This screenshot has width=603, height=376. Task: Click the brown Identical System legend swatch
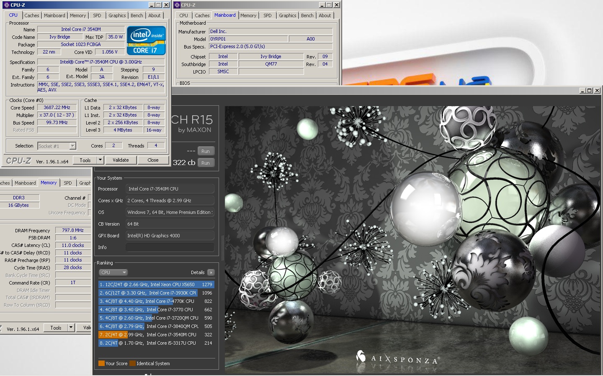pos(132,363)
